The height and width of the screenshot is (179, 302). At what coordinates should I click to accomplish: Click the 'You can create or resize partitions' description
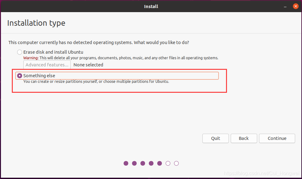[96, 82]
